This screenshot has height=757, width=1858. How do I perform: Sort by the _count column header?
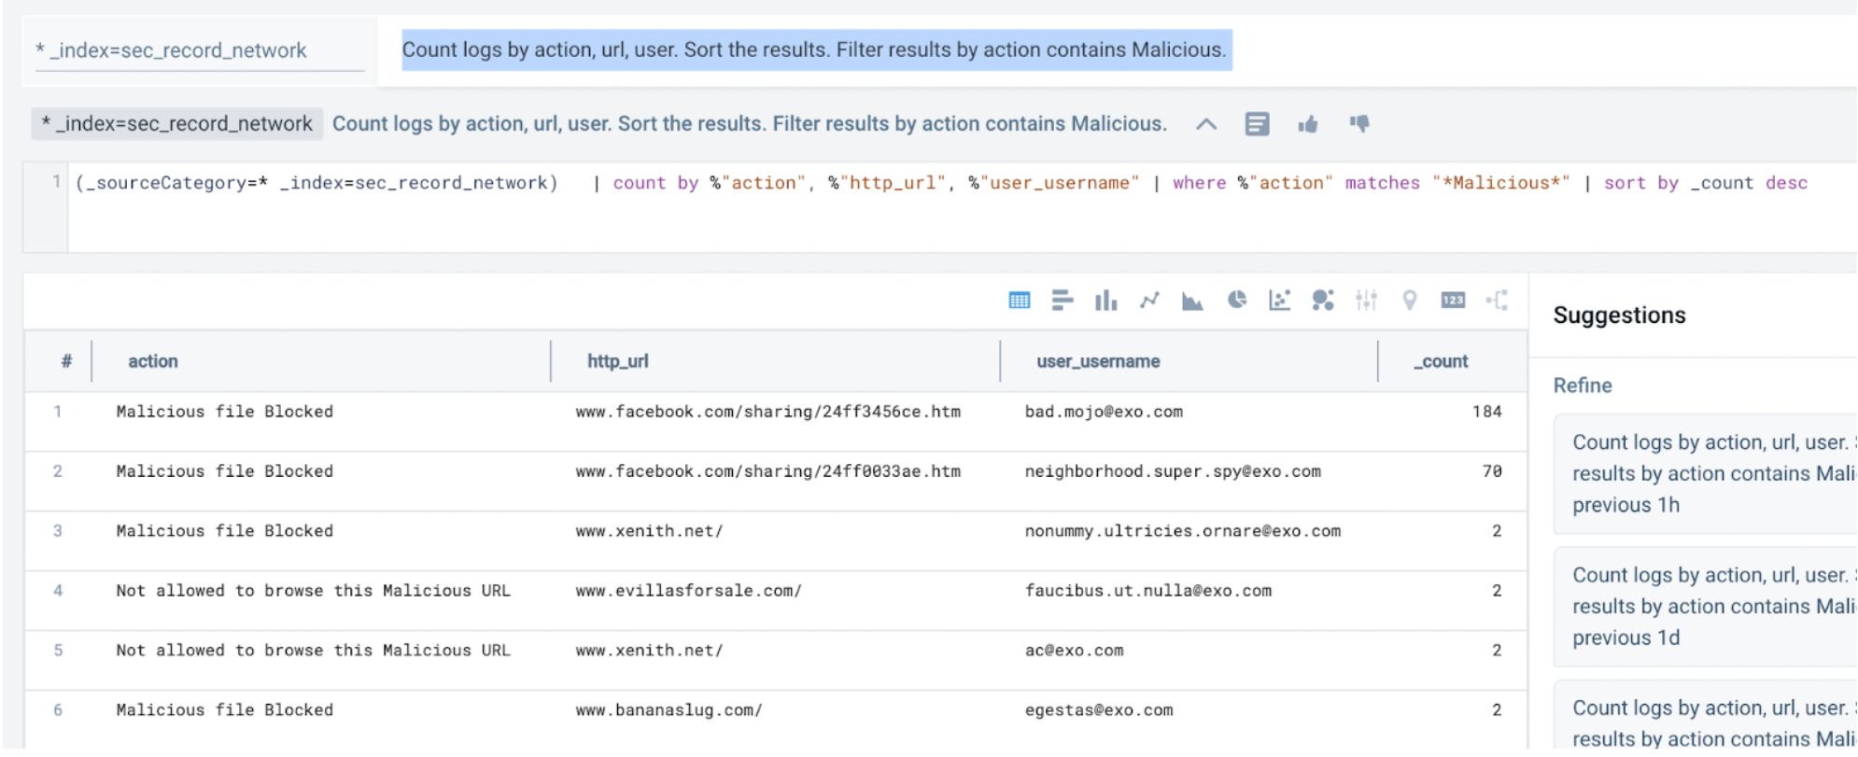[1441, 361]
